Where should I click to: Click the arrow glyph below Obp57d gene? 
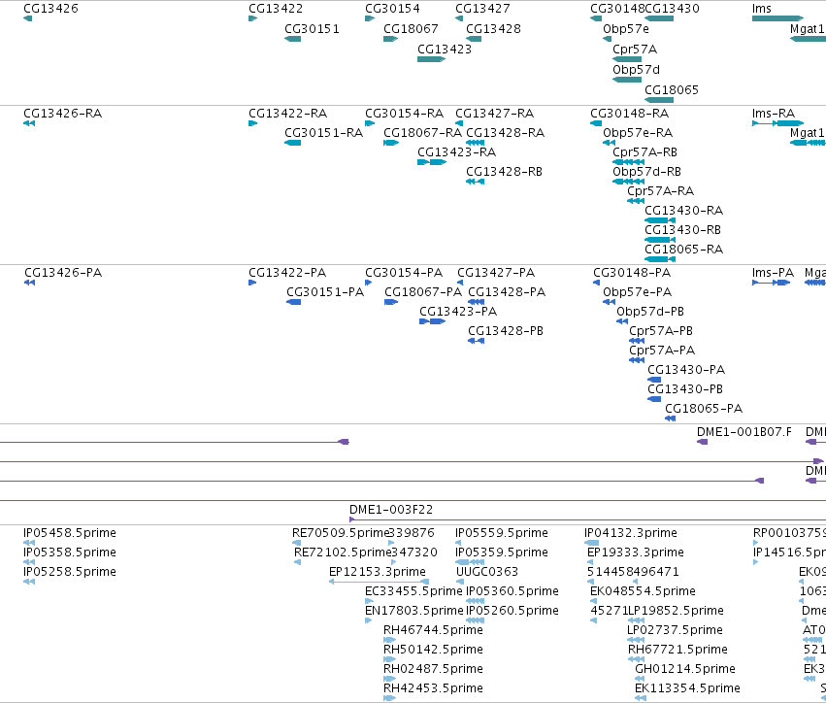[x=627, y=80]
